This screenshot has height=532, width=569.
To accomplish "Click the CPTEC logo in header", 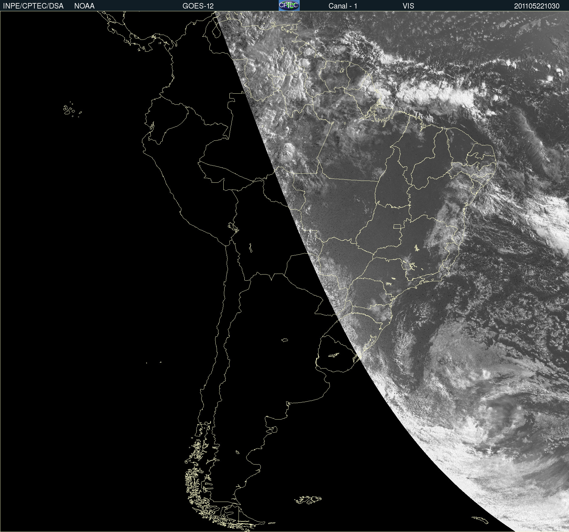I will (289, 5).
